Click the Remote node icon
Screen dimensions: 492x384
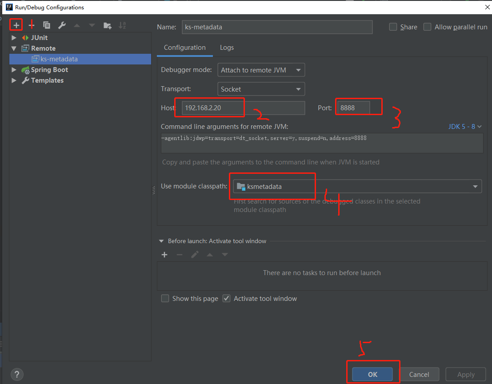point(25,48)
